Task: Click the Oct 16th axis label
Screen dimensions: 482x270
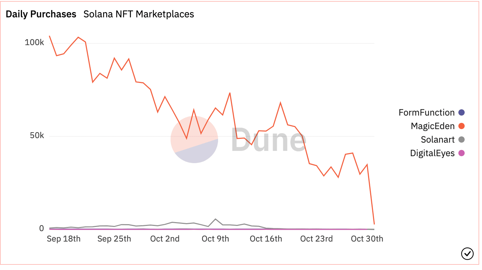Action: 266,239
